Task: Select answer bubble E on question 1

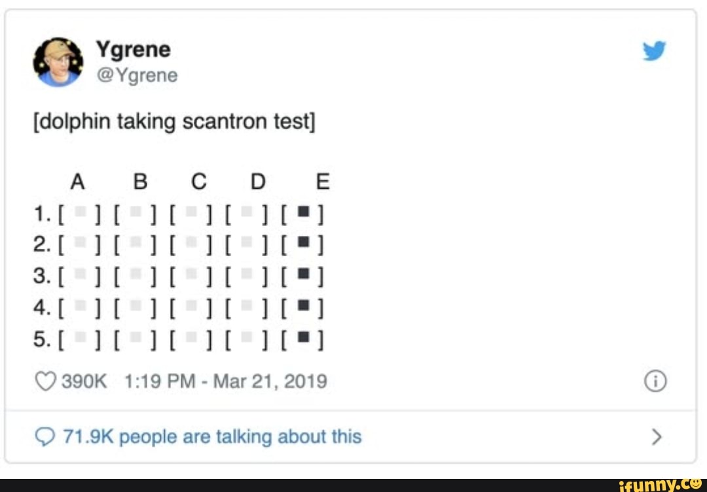Action: (303, 213)
